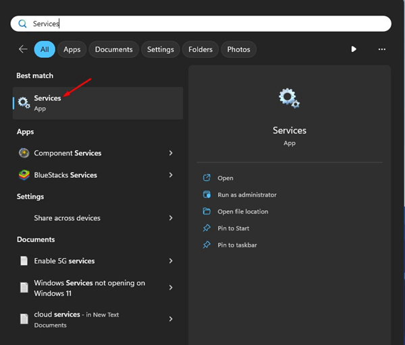Choose Pin to taskbar option
The image size is (405, 345).
(237, 245)
